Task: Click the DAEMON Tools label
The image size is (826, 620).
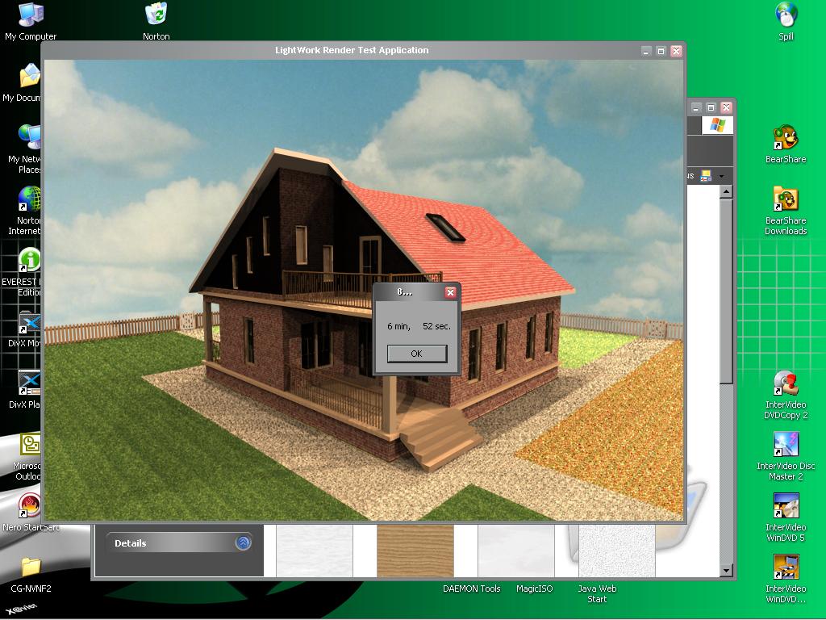Action: (471, 589)
